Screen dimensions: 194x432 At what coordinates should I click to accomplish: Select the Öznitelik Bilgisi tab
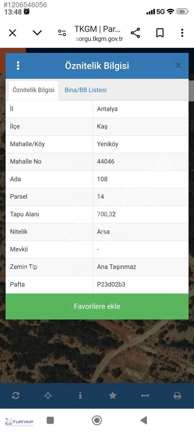point(33,90)
